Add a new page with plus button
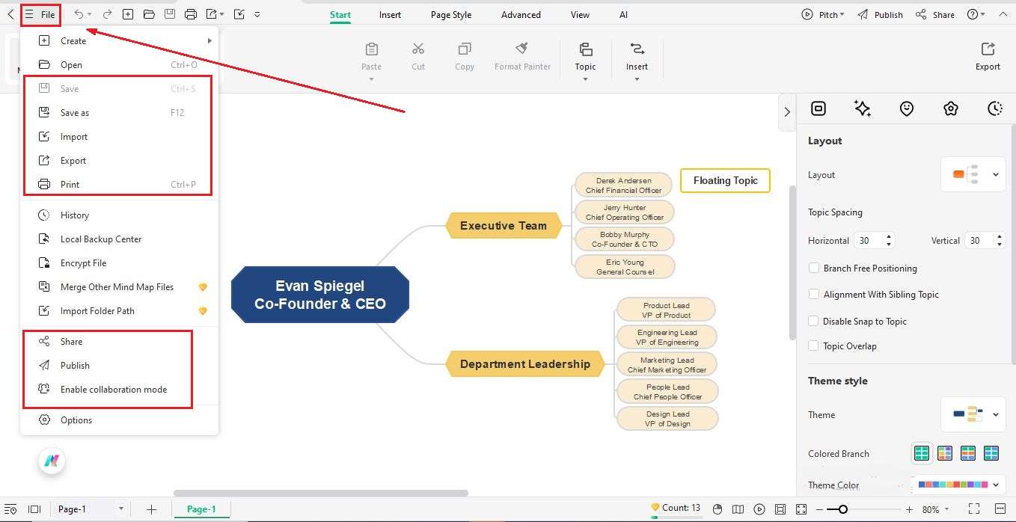 [x=151, y=509]
